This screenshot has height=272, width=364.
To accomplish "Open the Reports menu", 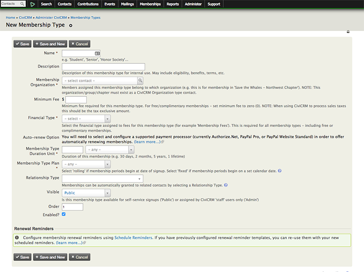I will (173, 4).
